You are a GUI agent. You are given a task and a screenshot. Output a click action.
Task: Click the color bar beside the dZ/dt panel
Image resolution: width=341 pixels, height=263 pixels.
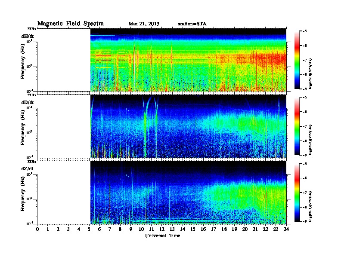coord(297,193)
